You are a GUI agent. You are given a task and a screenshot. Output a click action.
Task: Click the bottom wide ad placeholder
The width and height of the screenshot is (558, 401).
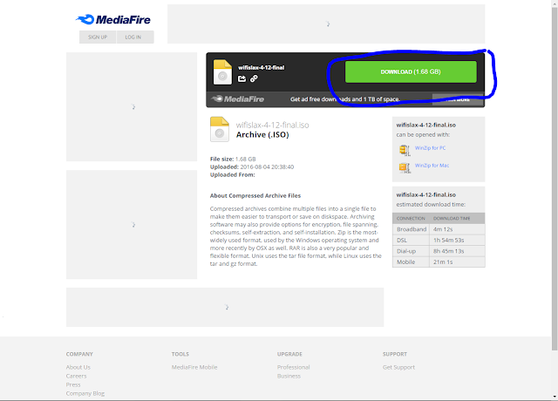pos(225,307)
